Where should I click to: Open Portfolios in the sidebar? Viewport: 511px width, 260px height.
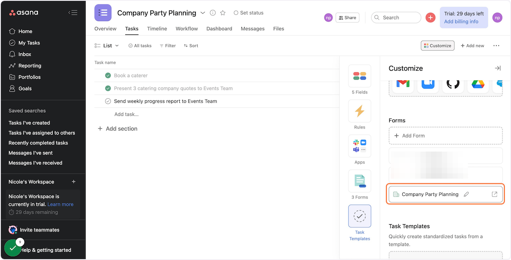click(29, 77)
